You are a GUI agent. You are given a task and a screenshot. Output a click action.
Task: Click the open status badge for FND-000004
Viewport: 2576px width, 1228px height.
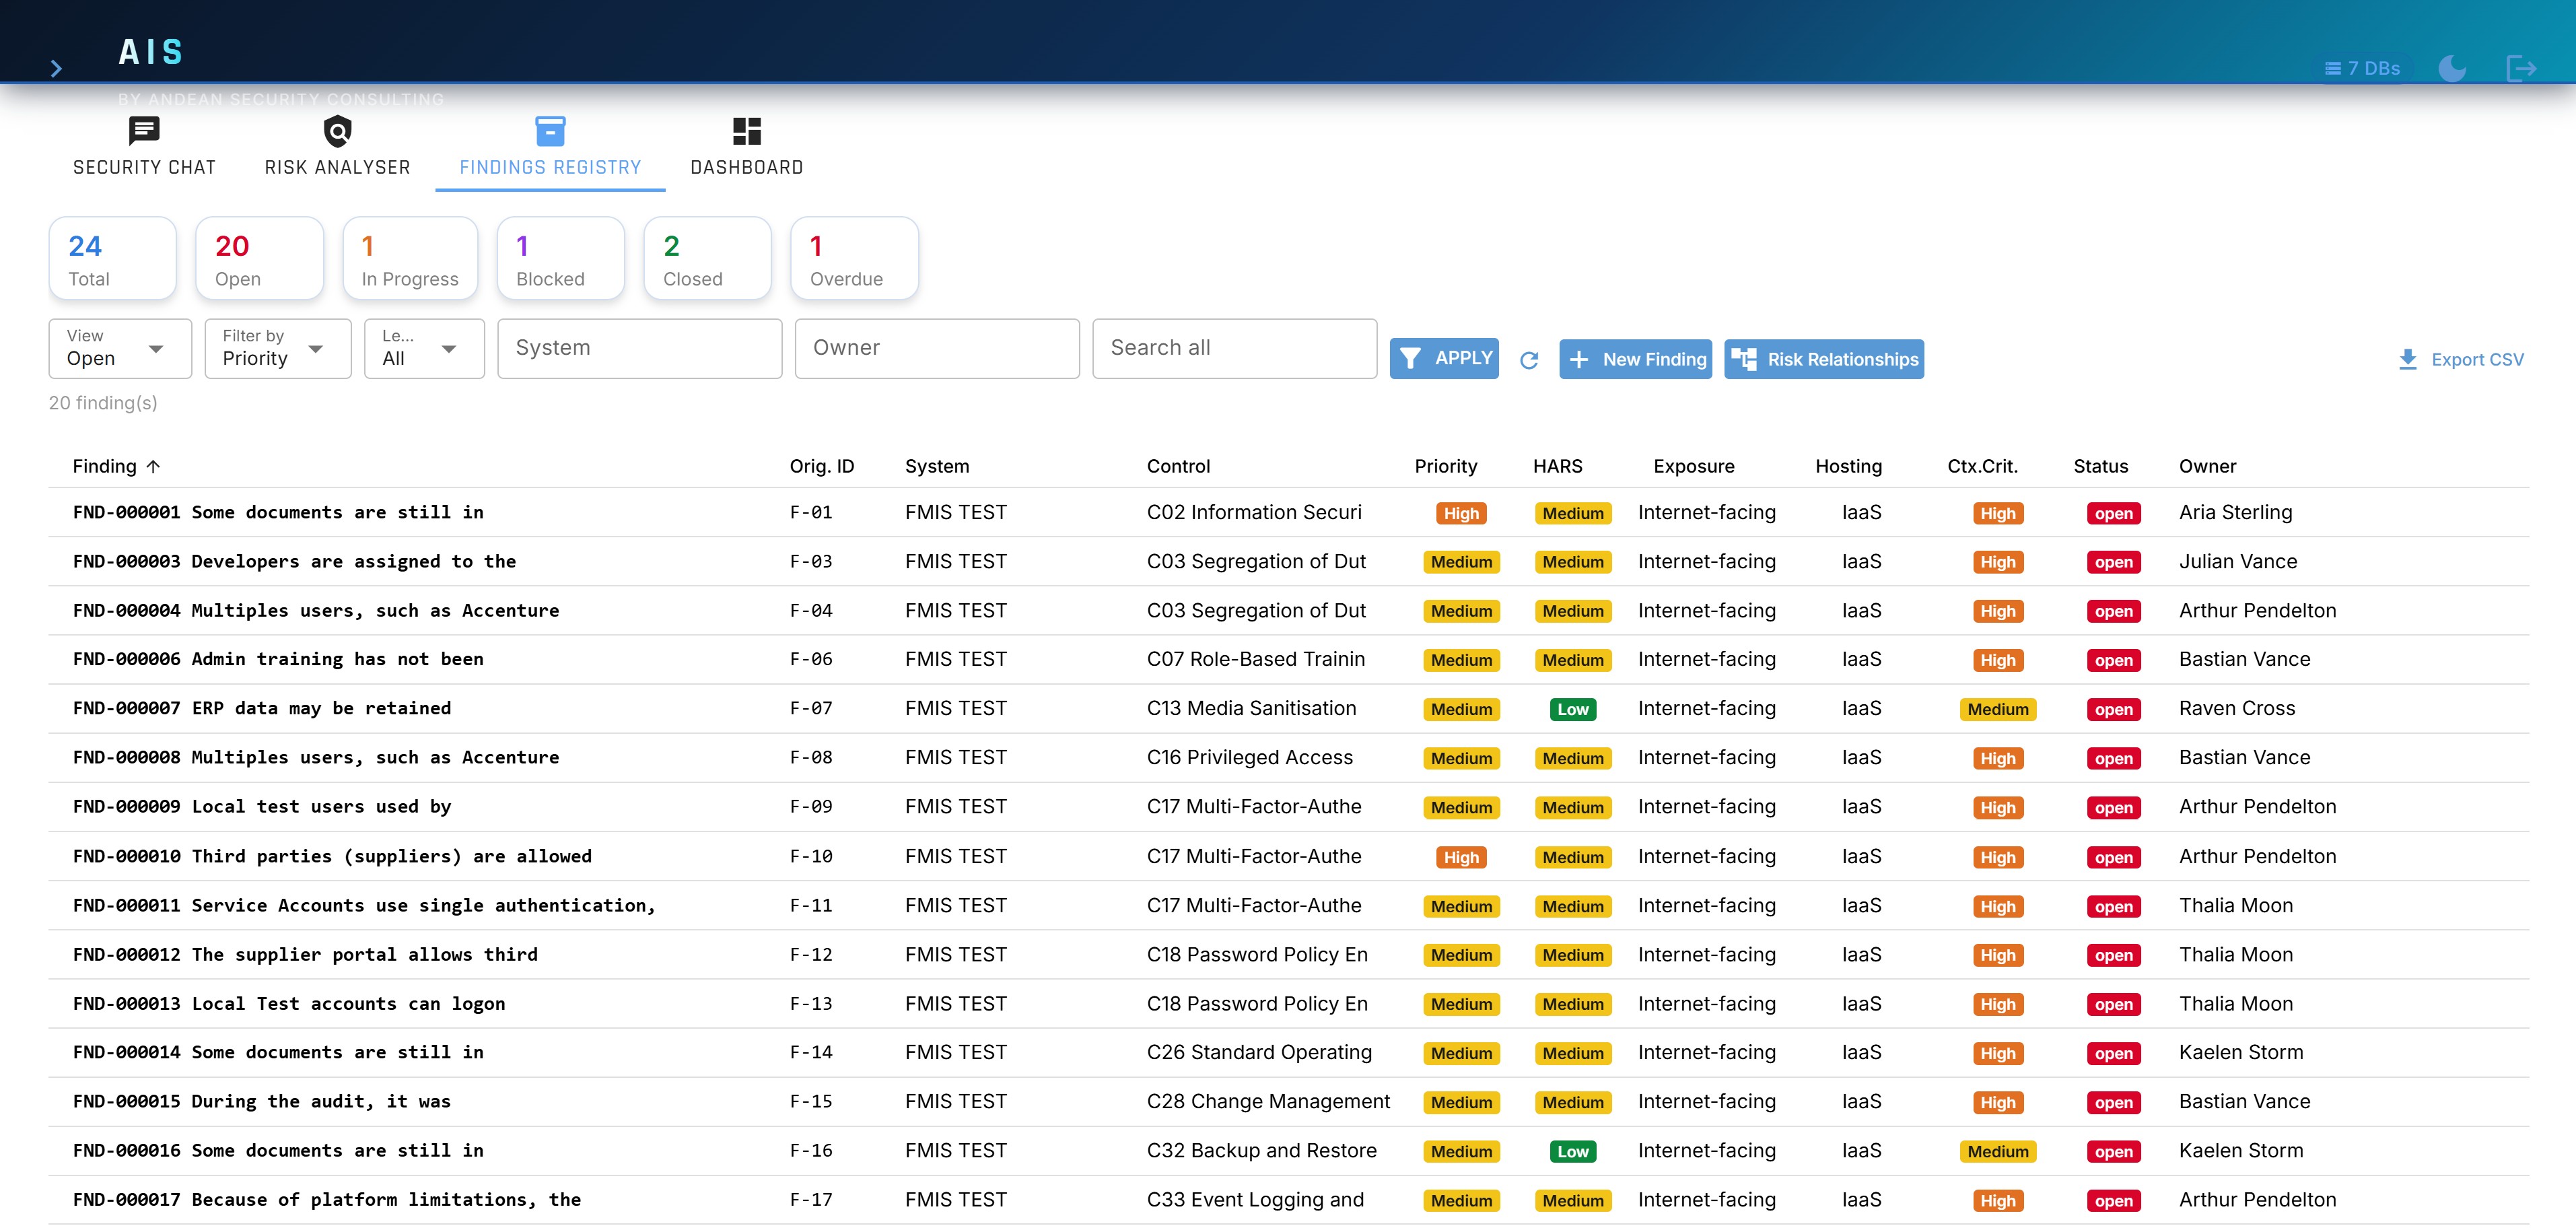tap(2114, 611)
